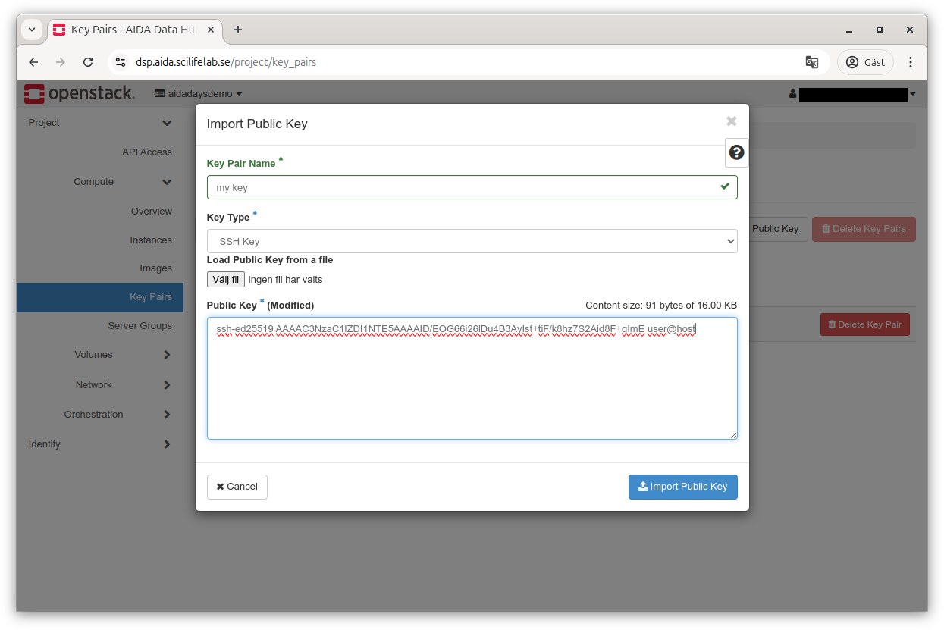Click the green checkmark in the name field
Screen dimensions: 944x630
coord(725,186)
